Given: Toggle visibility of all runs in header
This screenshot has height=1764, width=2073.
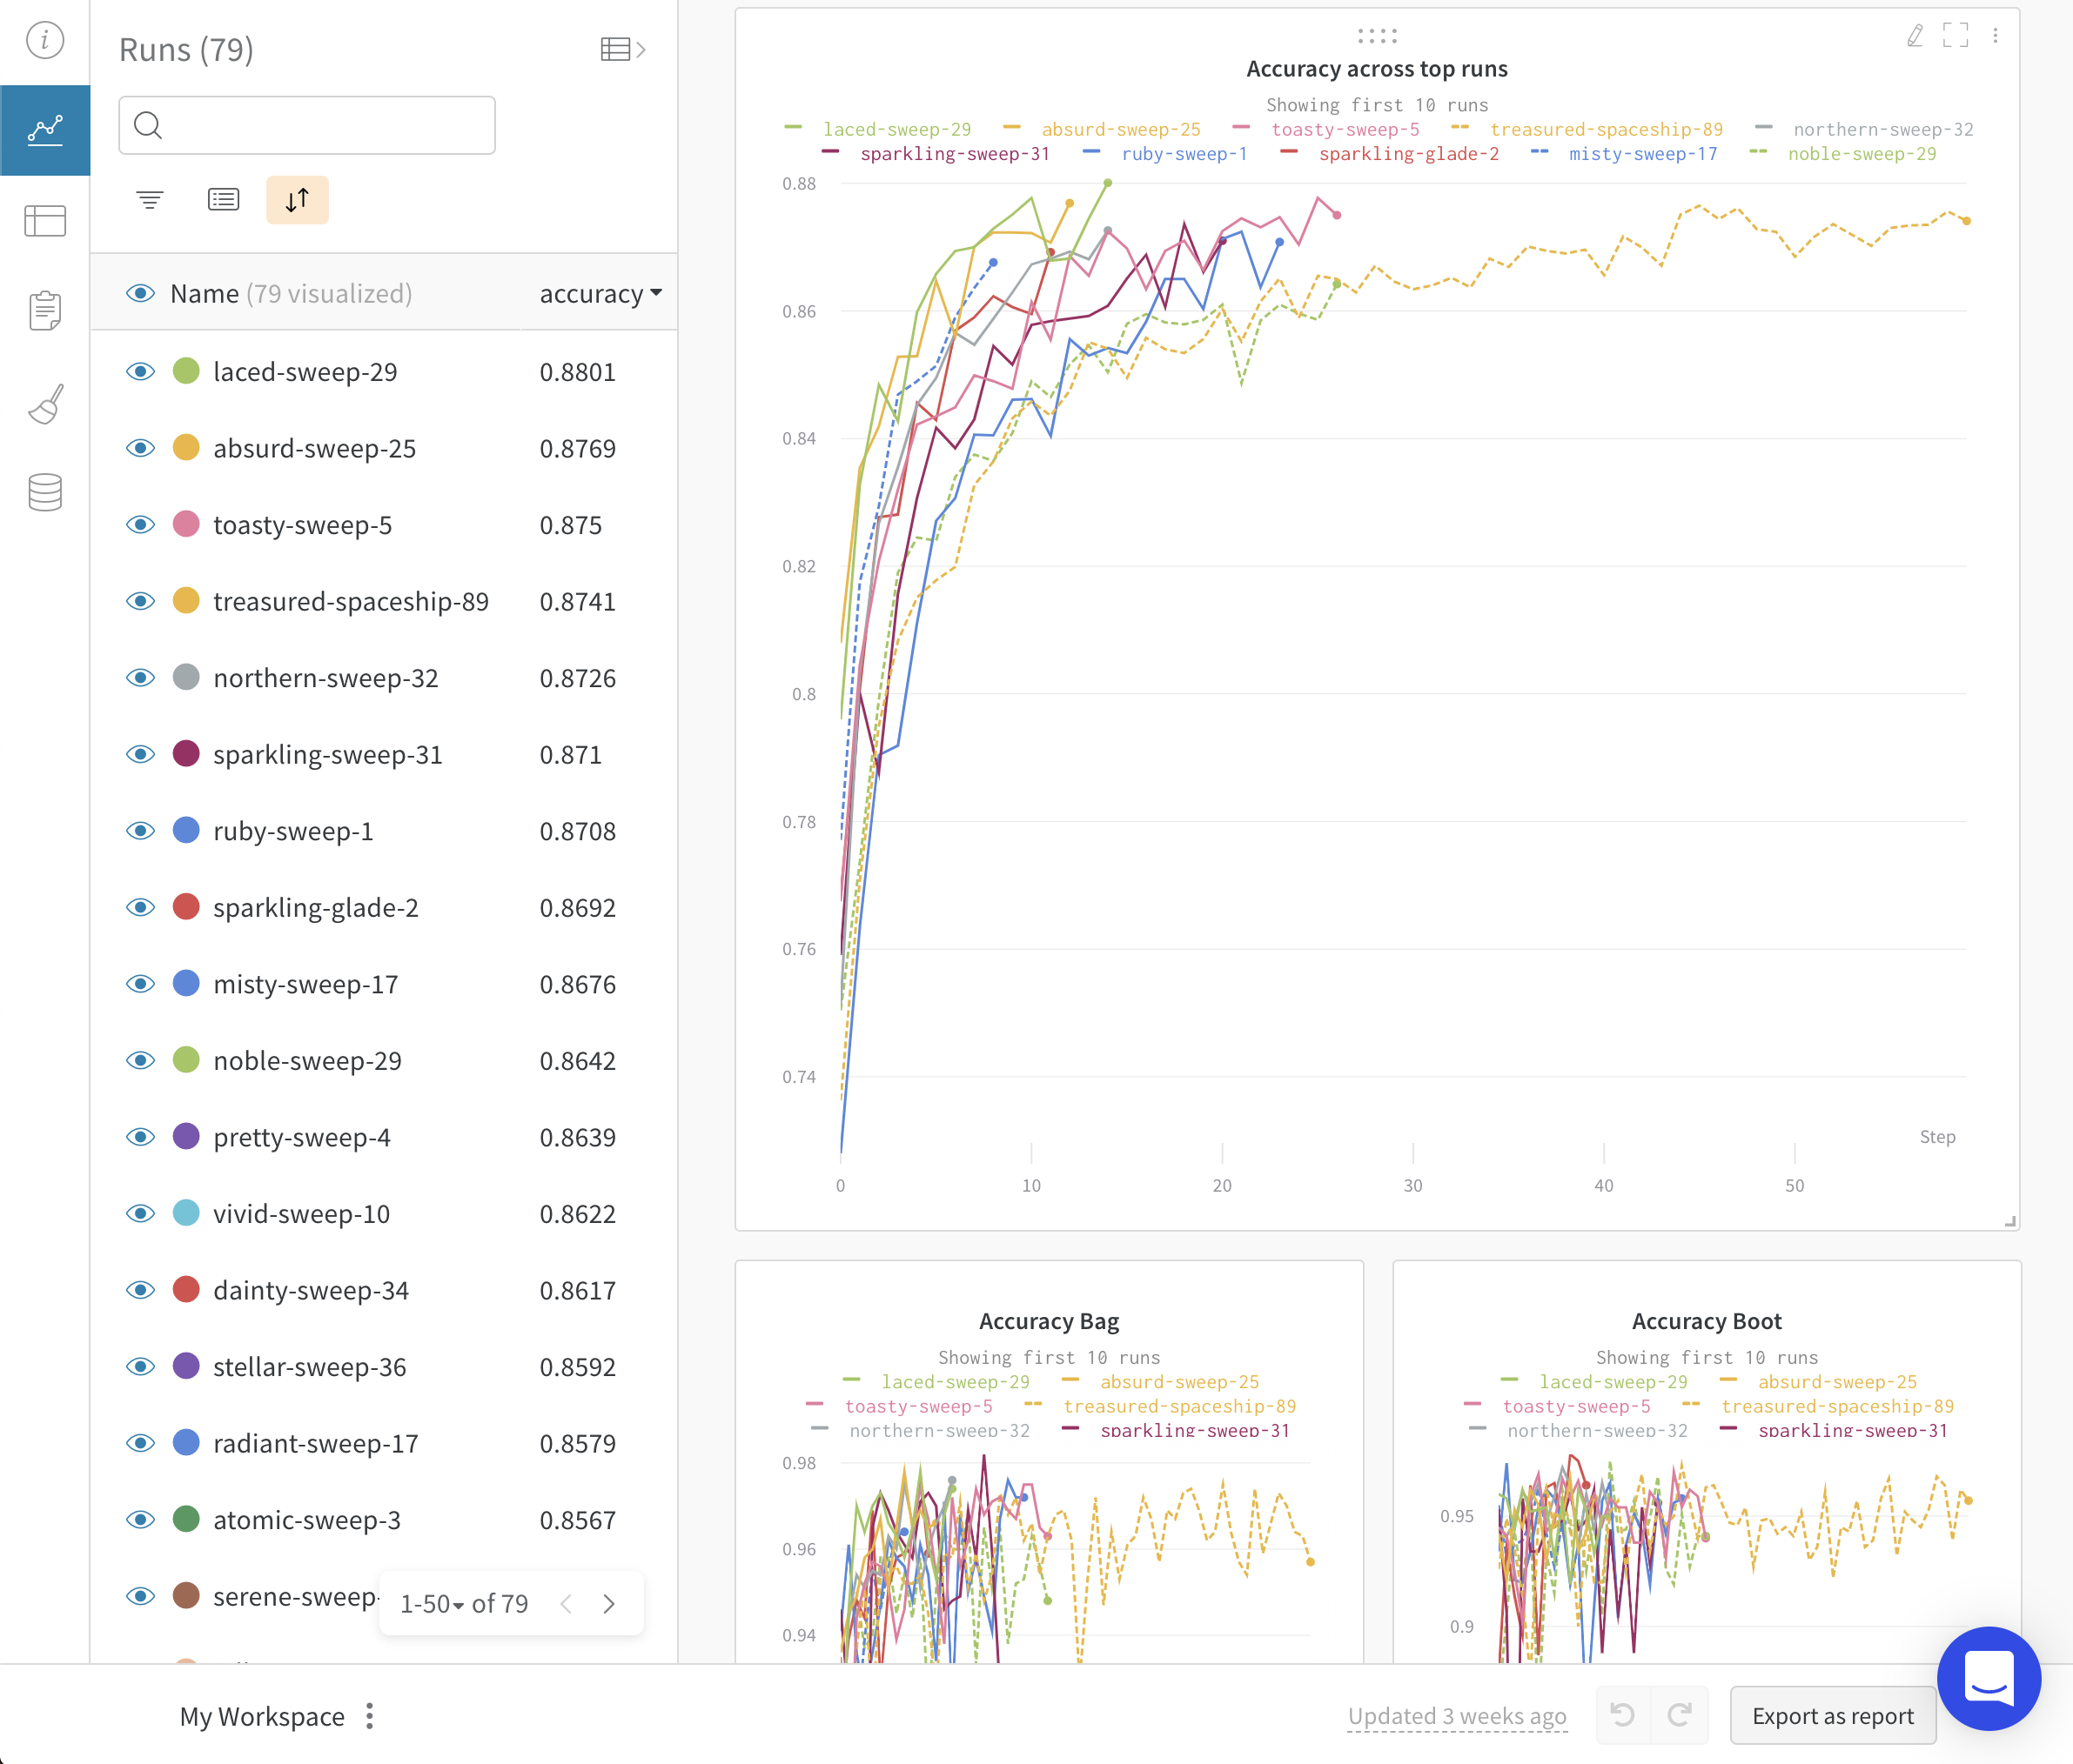Looking at the screenshot, I should [x=140, y=293].
